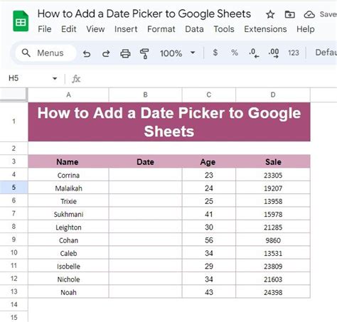This screenshot has height=322, width=337.
Task: Star this spreadsheet document
Action: pyautogui.click(x=270, y=15)
